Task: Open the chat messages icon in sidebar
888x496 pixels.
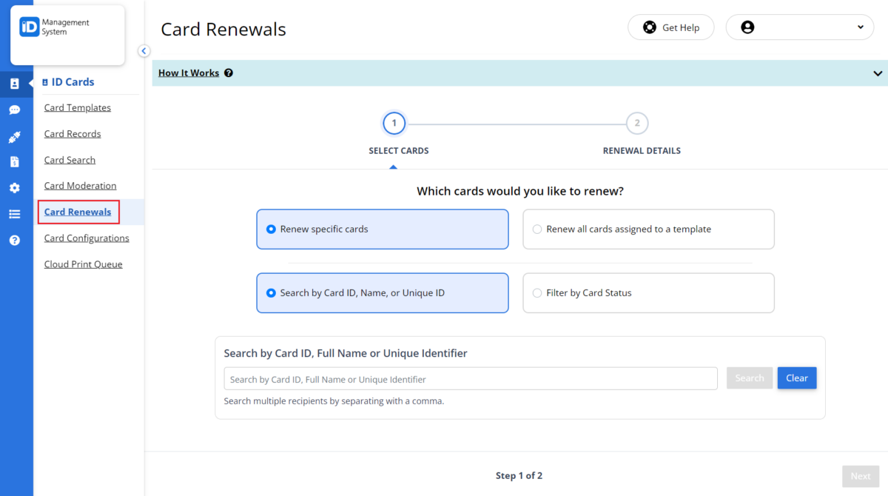Action: (16, 109)
